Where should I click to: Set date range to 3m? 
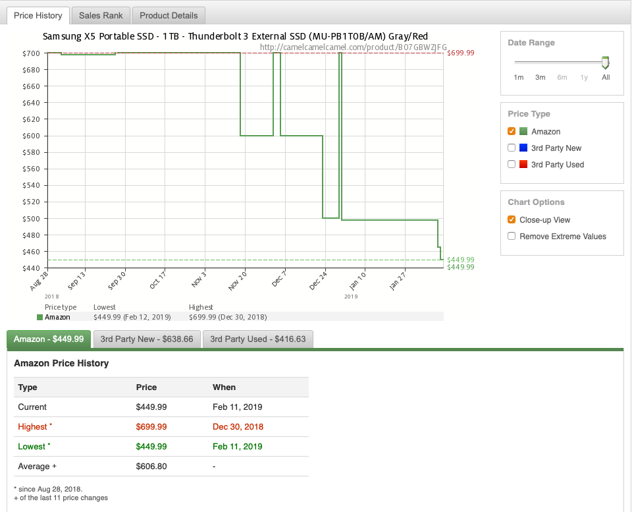[x=541, y=77]
